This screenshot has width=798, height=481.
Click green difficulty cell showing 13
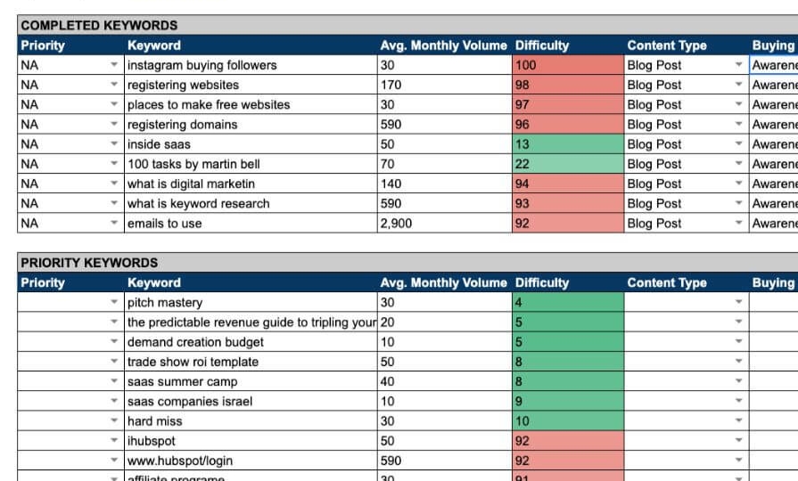click(x=568, y=144)
